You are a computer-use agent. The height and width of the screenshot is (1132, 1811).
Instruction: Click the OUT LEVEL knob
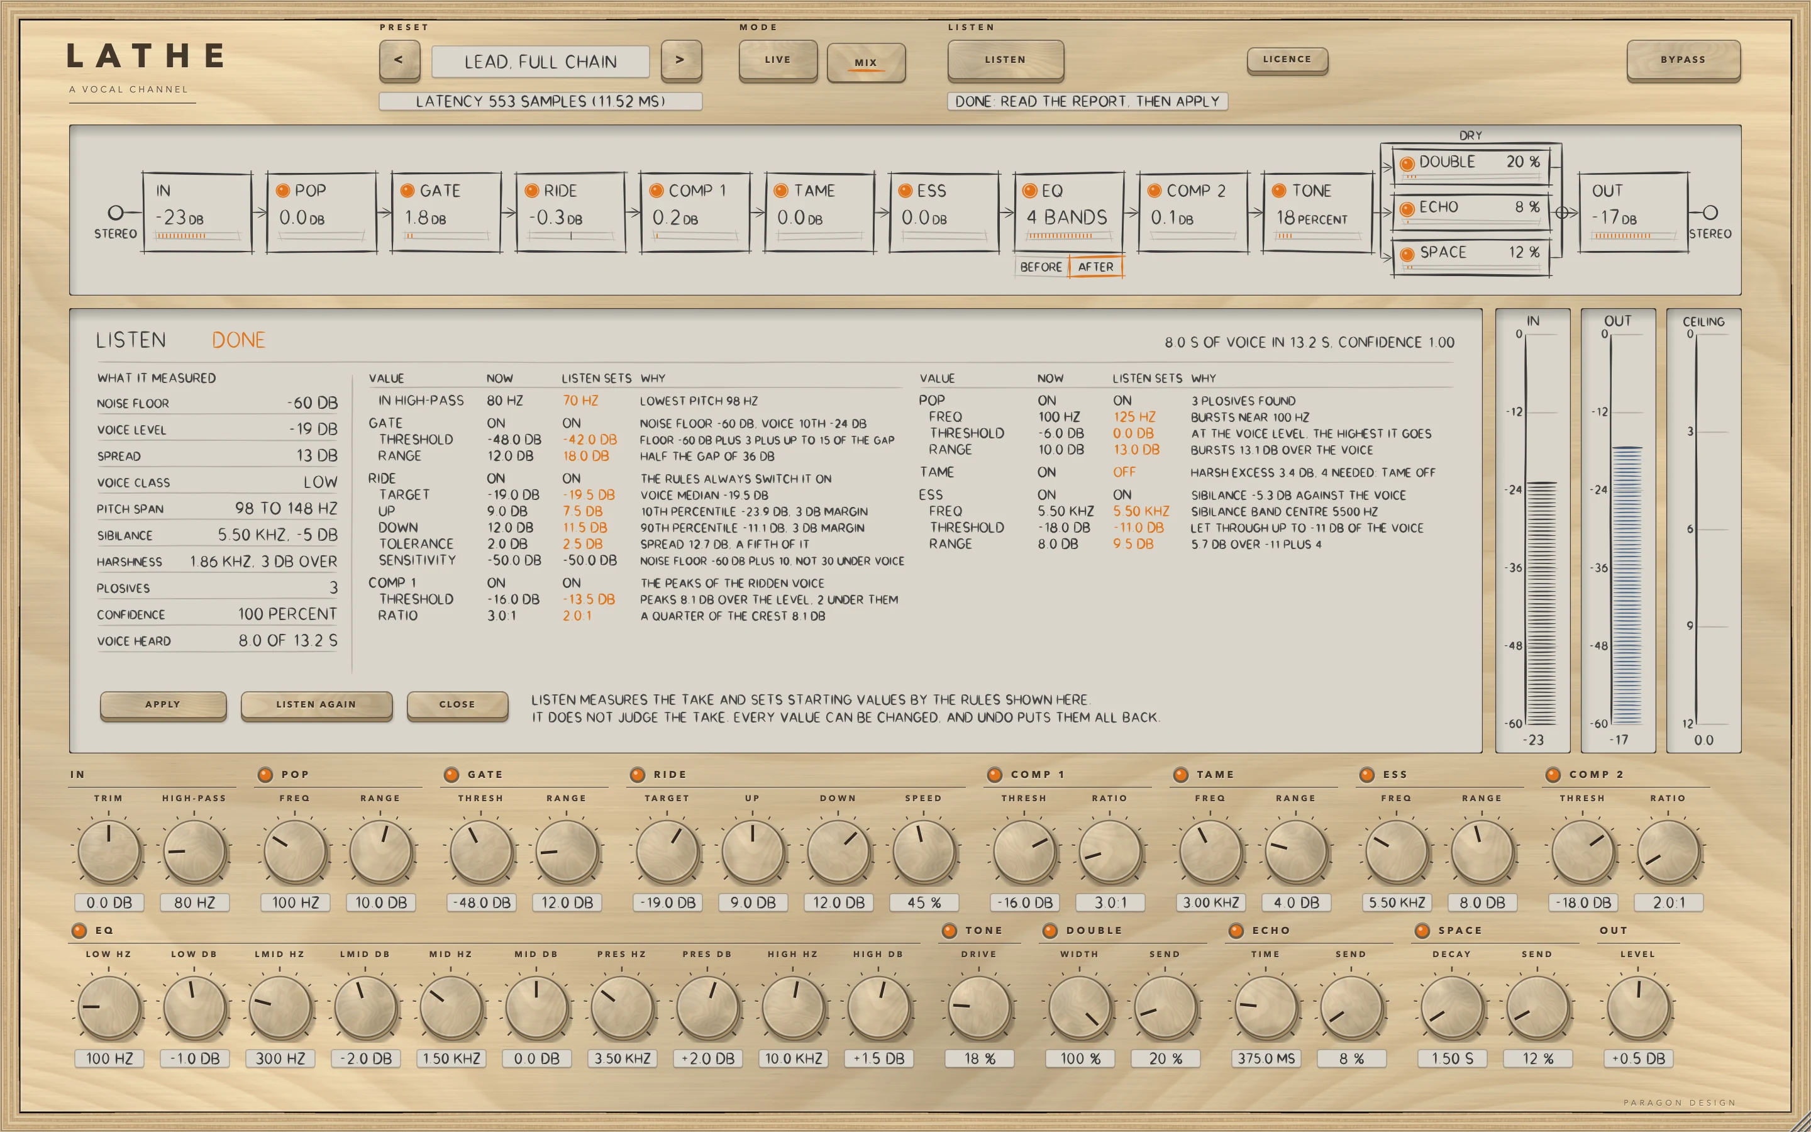pos(1638,1007)
